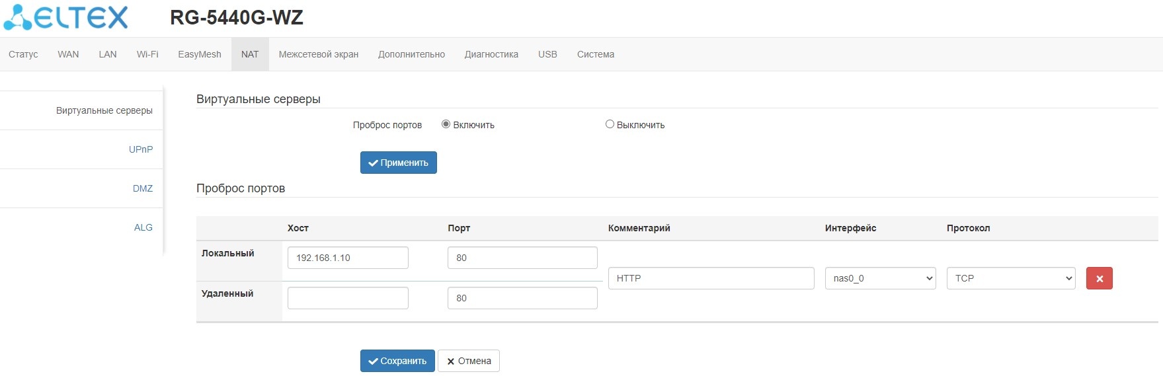Click the Применить button
The height and width of the screenshot is (376, 1163).
398,163
